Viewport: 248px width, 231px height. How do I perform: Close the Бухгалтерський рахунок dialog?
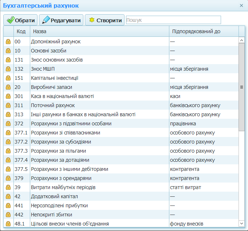coord(241,5)
